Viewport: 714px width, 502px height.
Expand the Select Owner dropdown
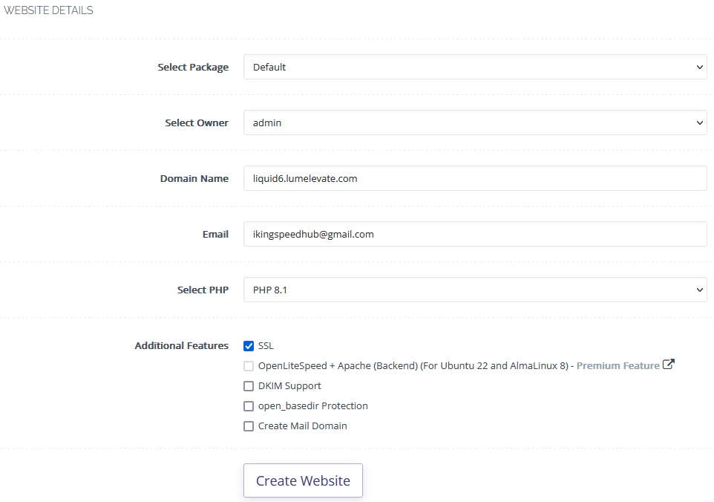coord(475,123)
